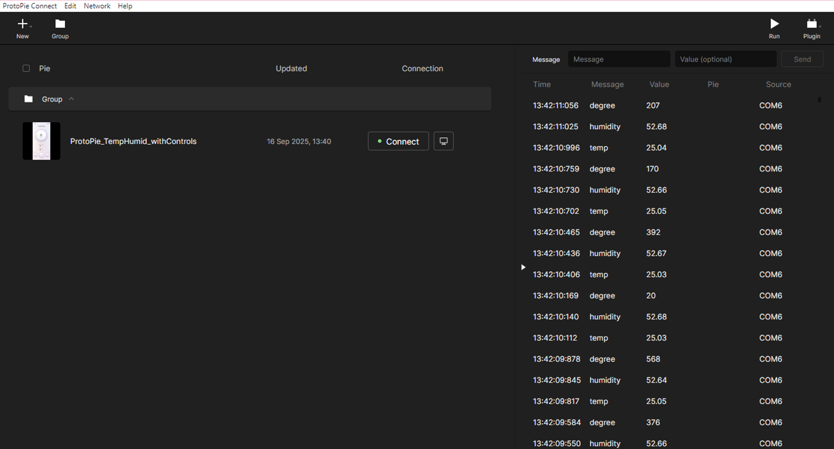Focus the Value (optional) field
Screen dimensions: 834x449
pos(725,59)
